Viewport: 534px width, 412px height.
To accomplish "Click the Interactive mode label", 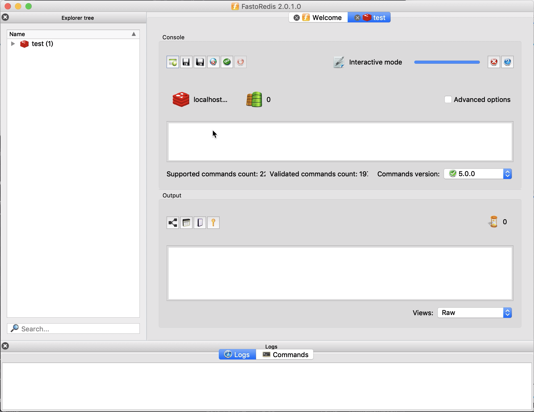I will tap(376, 62).
